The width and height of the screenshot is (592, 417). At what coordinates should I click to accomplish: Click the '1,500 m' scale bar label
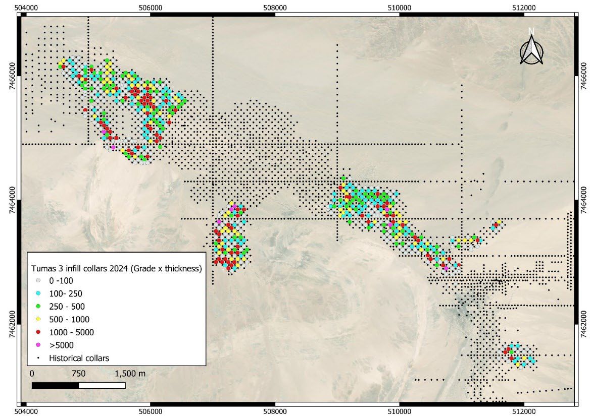click(x=130, y=374)
